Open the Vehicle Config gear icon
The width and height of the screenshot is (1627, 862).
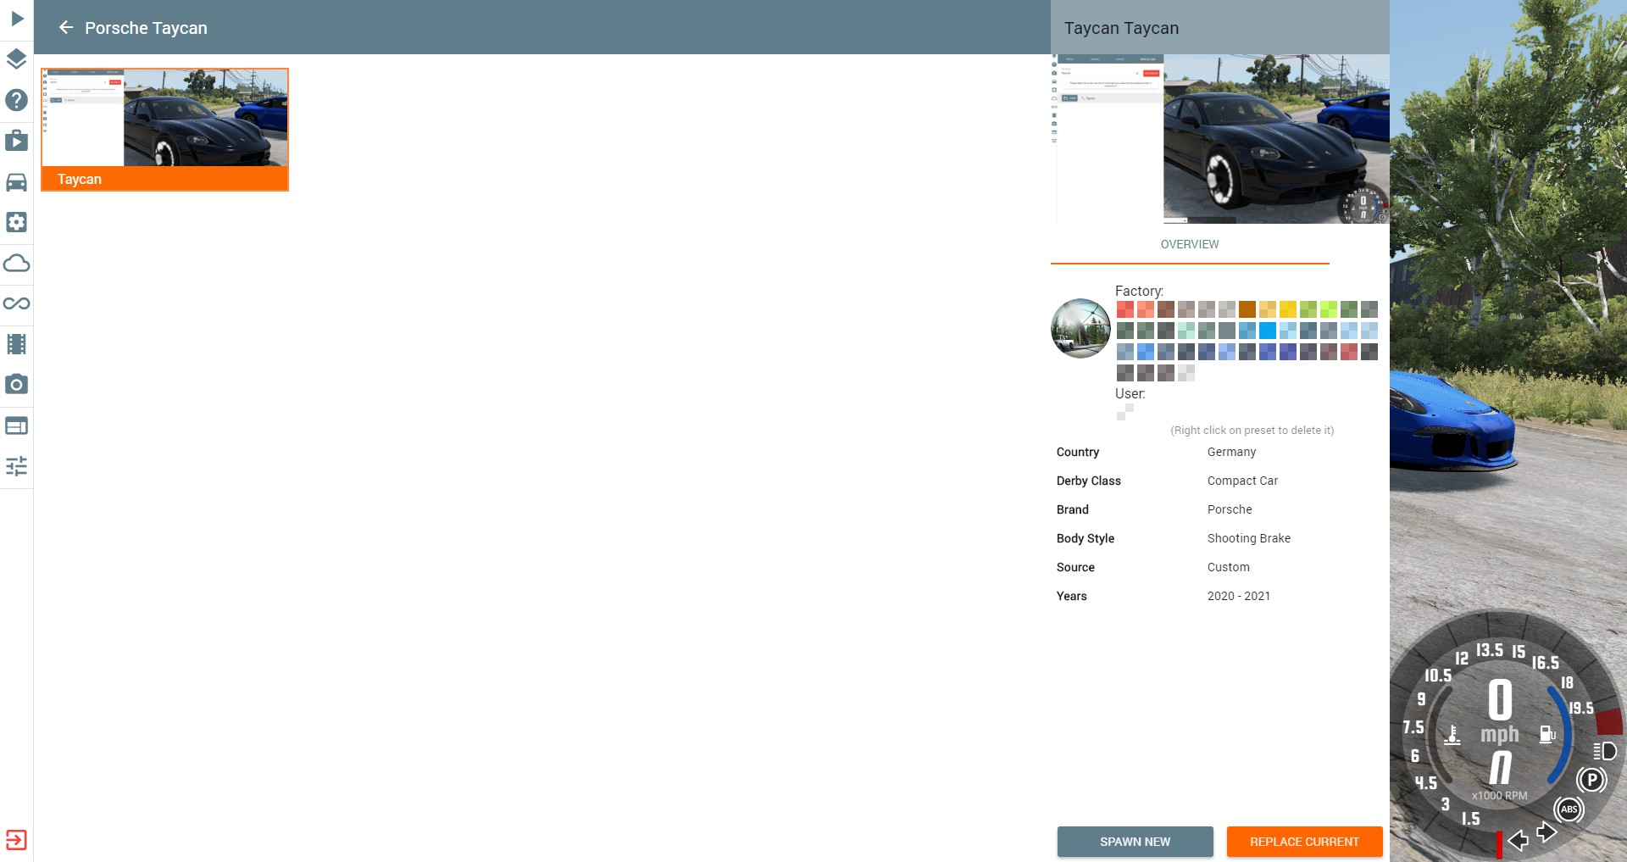[x=16, y=222]
